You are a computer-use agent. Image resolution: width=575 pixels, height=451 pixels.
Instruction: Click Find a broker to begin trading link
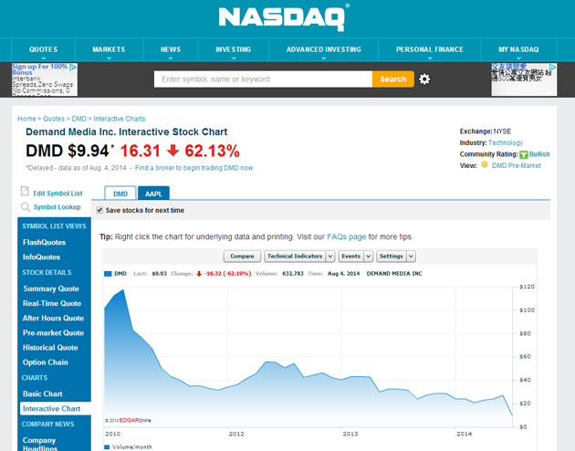point(193,168)
